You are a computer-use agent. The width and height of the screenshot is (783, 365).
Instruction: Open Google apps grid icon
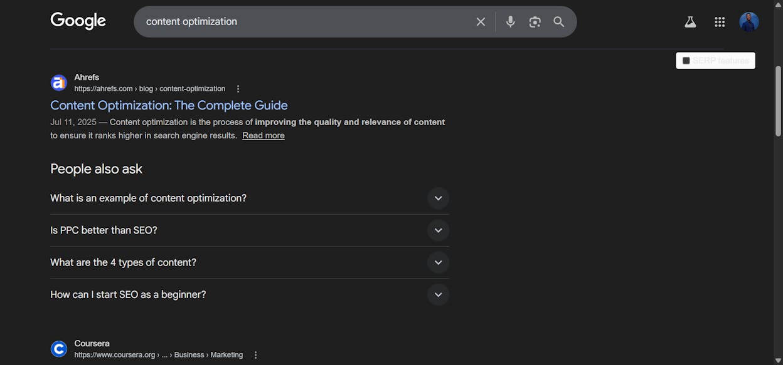[x=720, y=22]
